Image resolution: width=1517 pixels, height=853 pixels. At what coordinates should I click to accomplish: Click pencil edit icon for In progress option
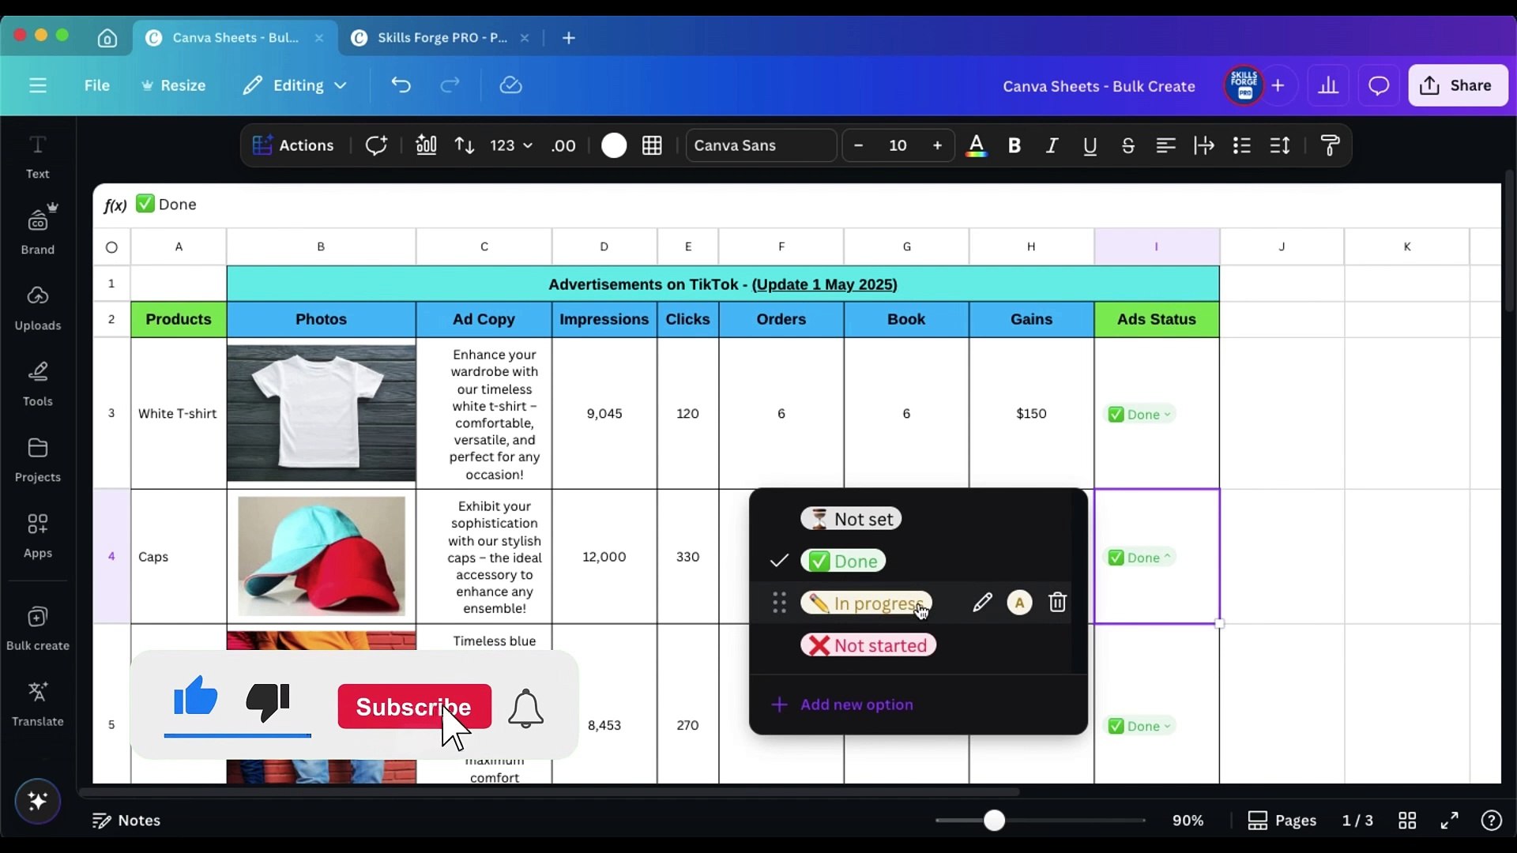(982, 603)
